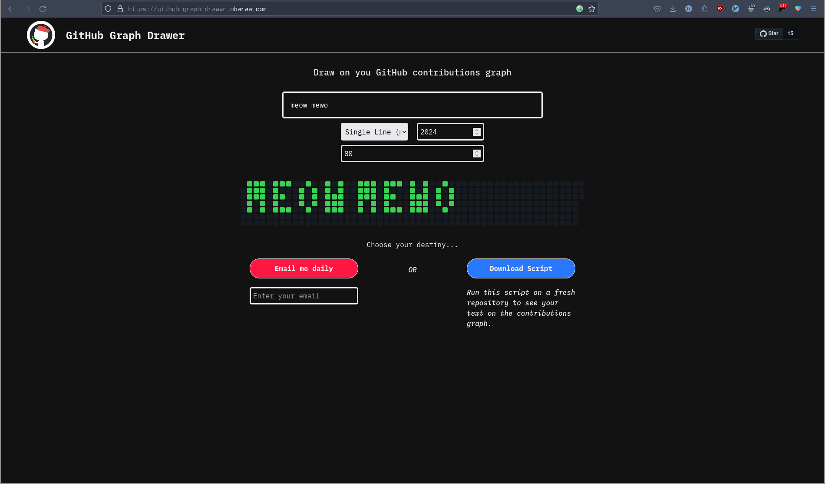Click the GitHub Graph Drawer octocat logo
The height and width of the screenshot is (484, 825).
click(41, 35)
